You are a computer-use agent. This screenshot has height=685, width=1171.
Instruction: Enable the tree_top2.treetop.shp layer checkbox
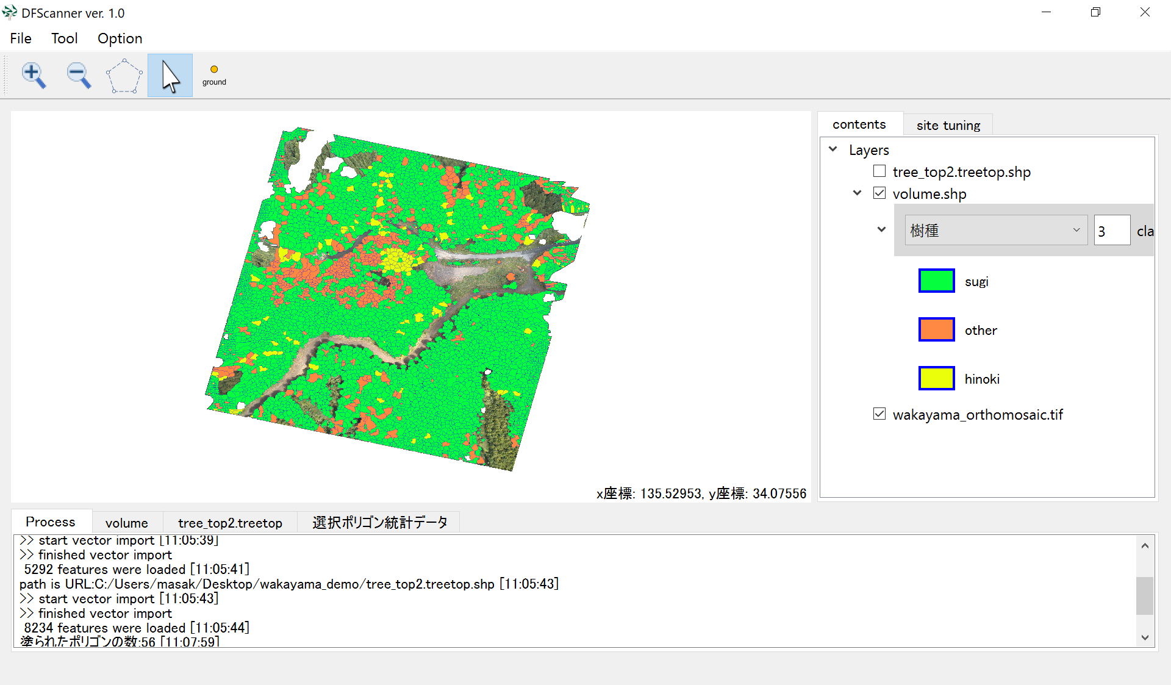coord(879,171)
